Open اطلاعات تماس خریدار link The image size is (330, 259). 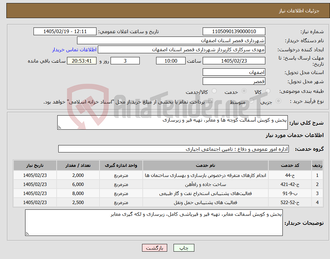click(x=74, y=50)
